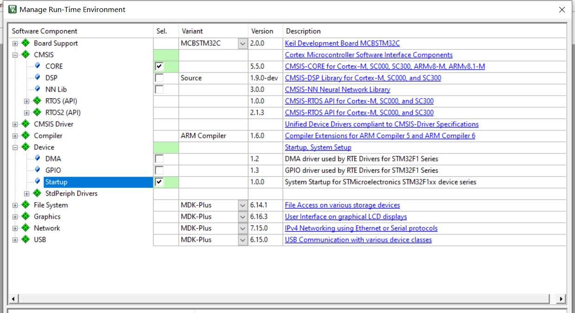This screenshot has height=313, width=575.
Task: Click the Graphics green diamond icon
Action: pos(25,216)
